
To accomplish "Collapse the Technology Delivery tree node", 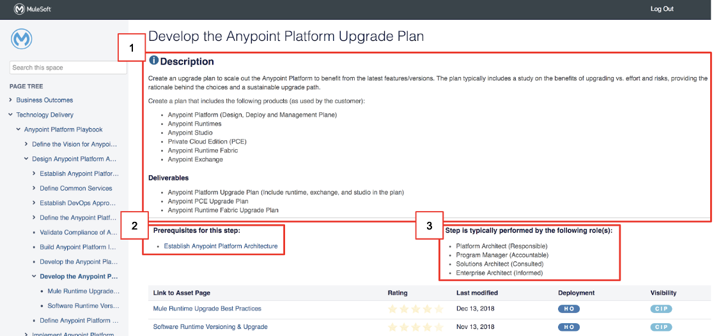I will click(x=10, y=115).
